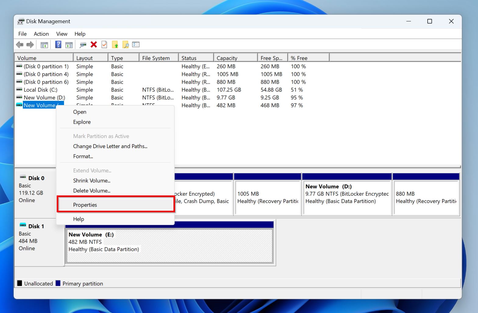Click drive icon beside (Disk 0 partition 4)
Screen dimensions: 478x313
19,74
